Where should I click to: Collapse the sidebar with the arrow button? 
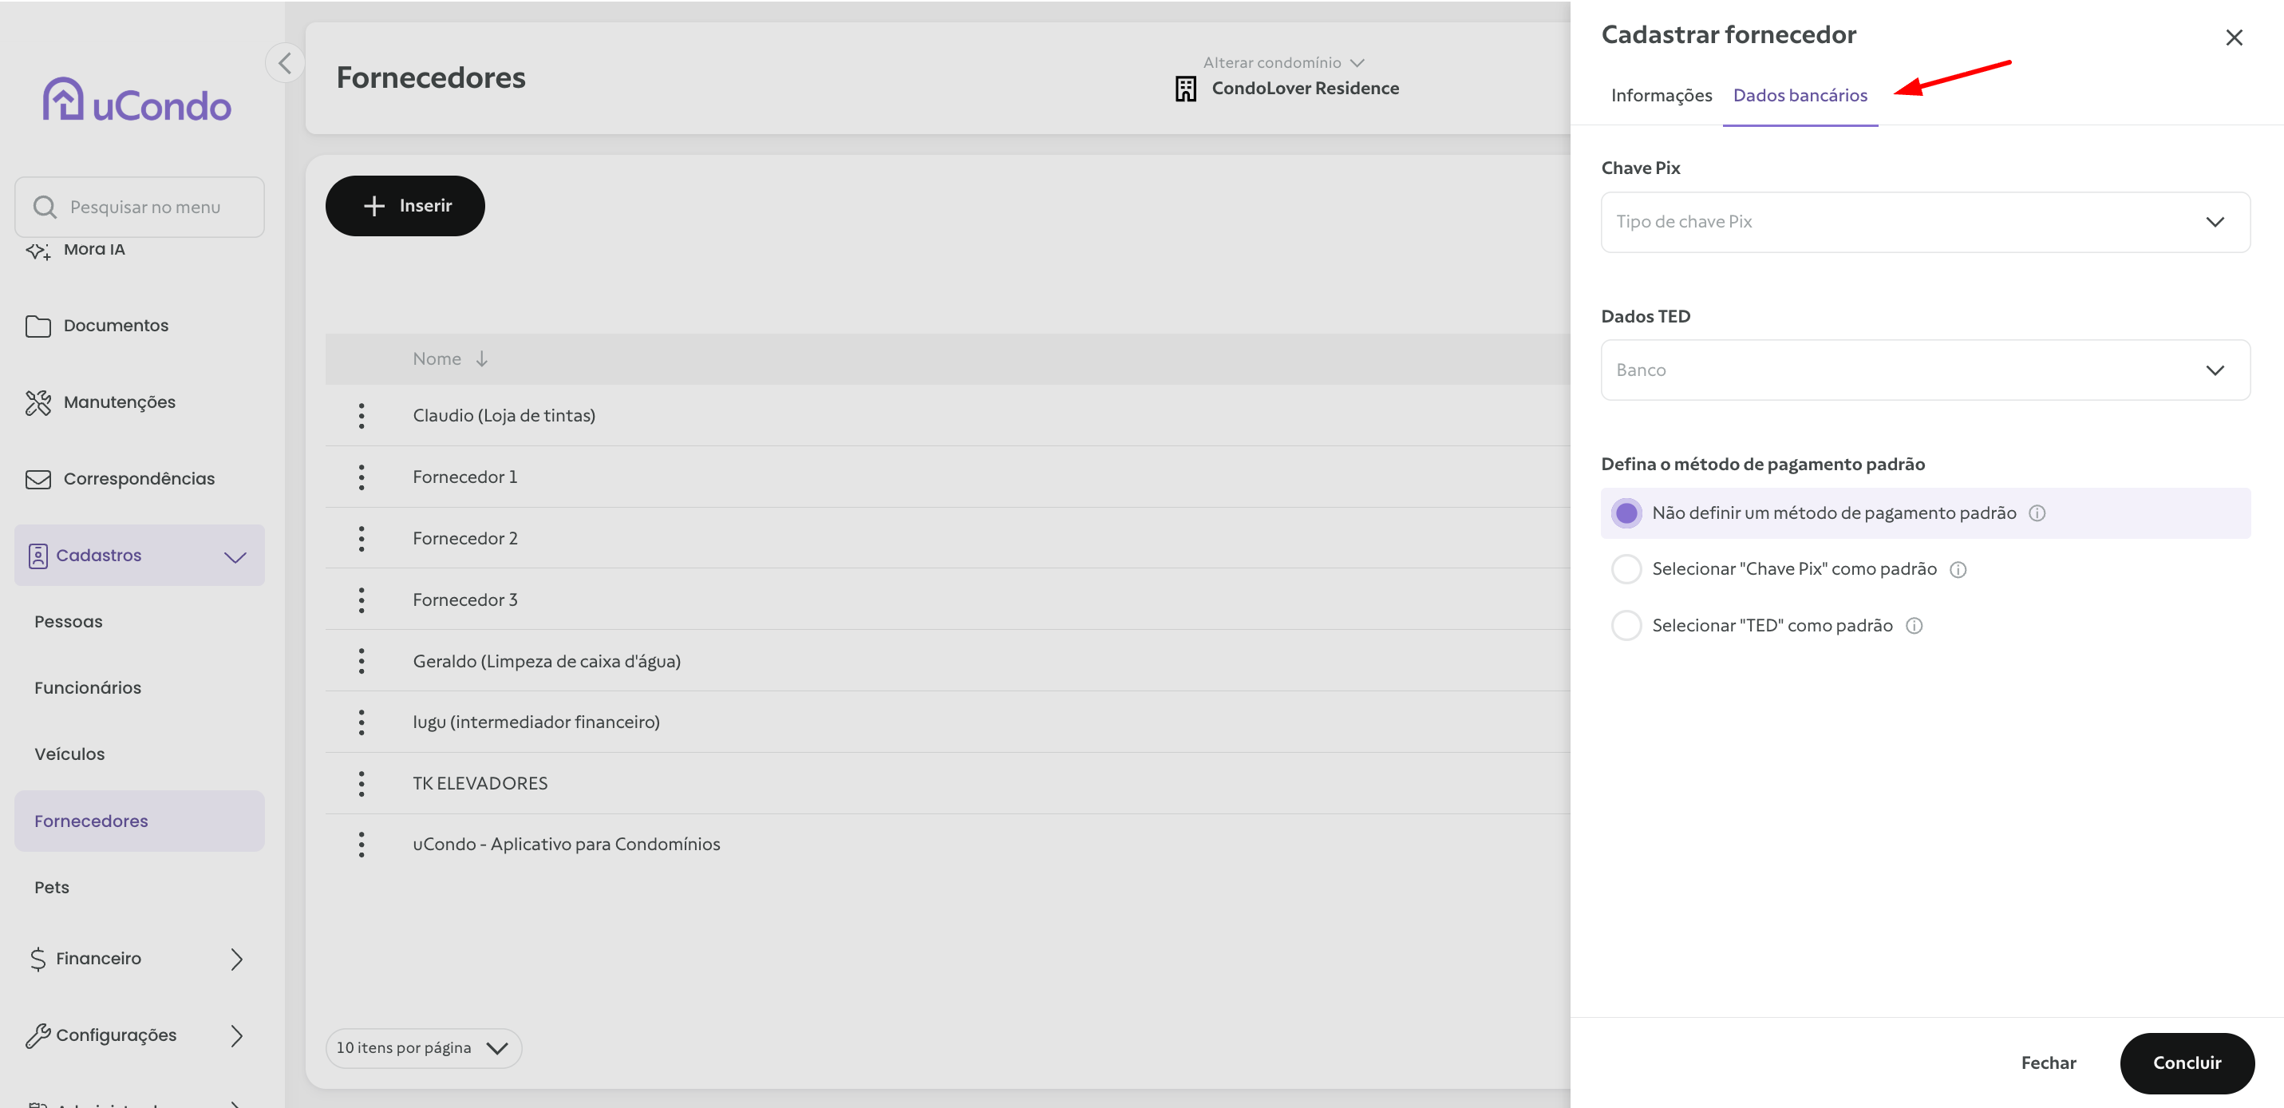tap(285, 63)
